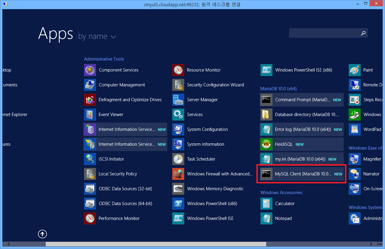385x249 pixels.
Task: Select the Windows Ease of Access header
Action: (x=365, y=148)
